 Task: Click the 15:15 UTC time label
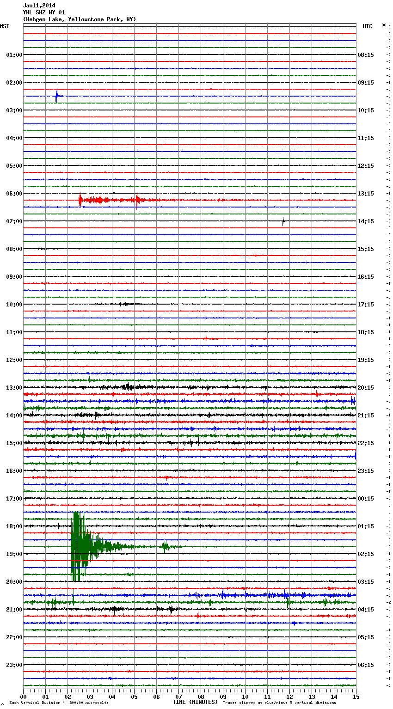[366, 249]
